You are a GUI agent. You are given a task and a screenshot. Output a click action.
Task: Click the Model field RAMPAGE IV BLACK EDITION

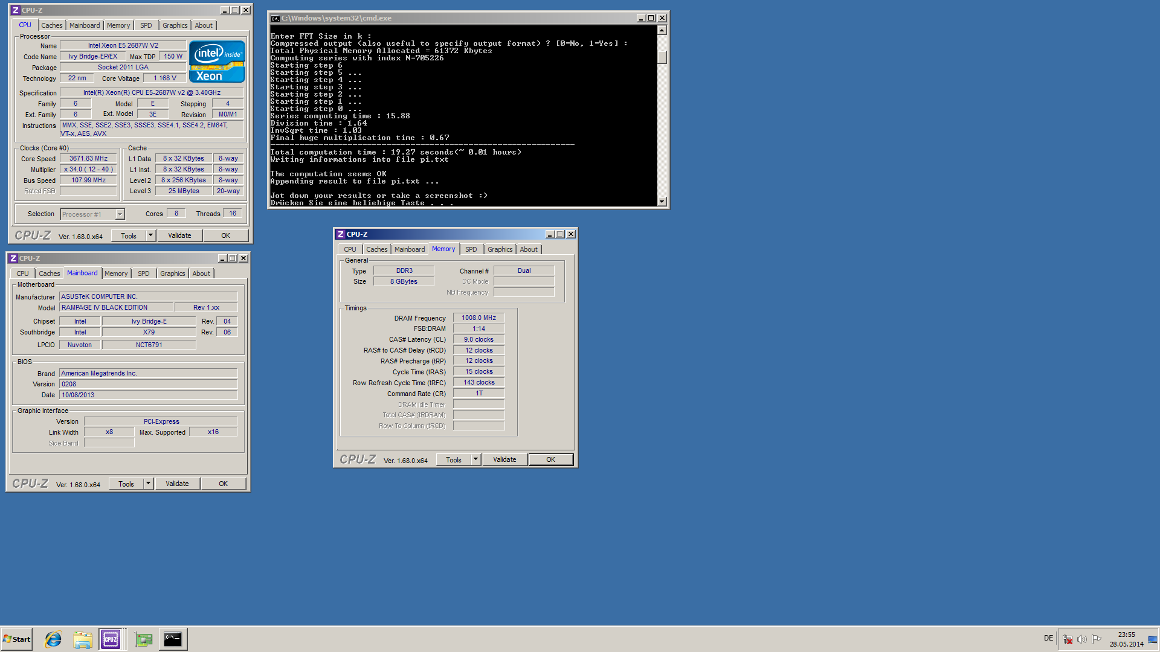[x=116, y=307]
